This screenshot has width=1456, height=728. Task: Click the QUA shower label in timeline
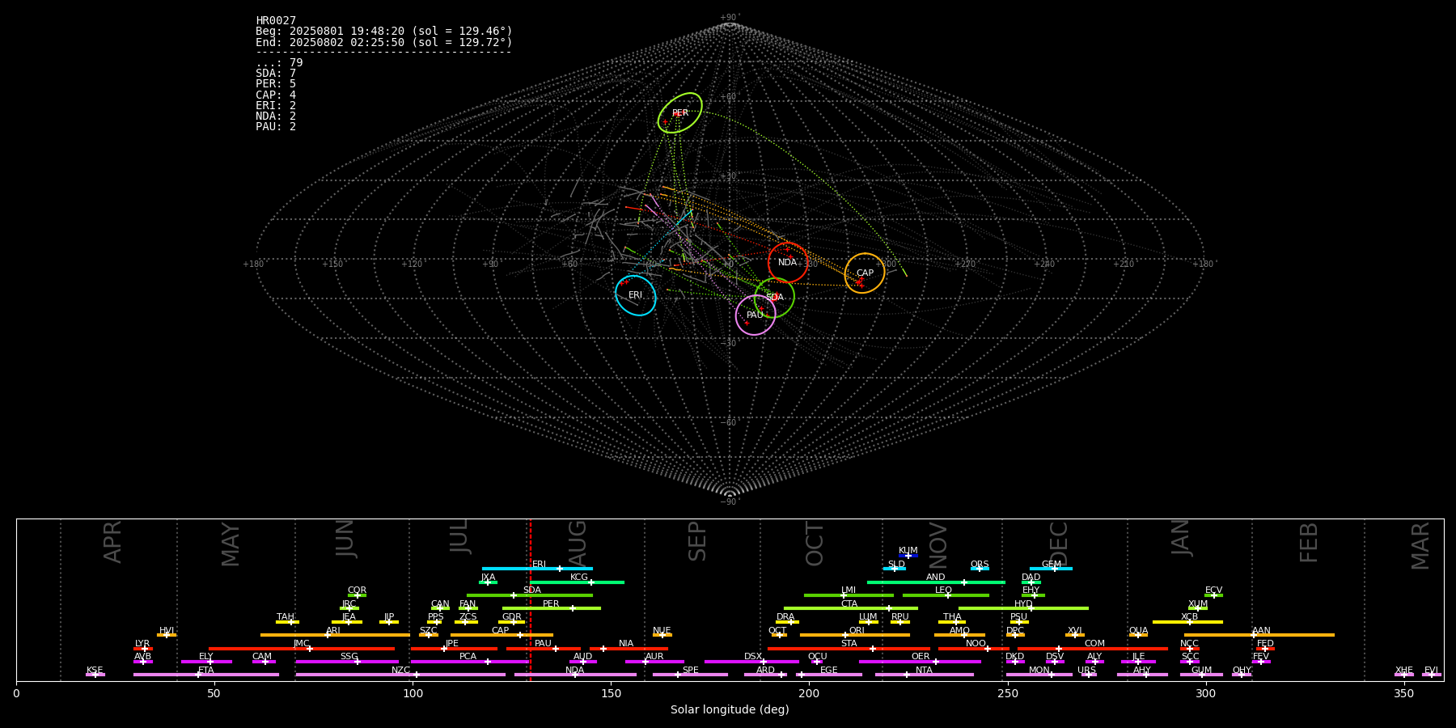pyautogui.click(x=1139, y=631)
